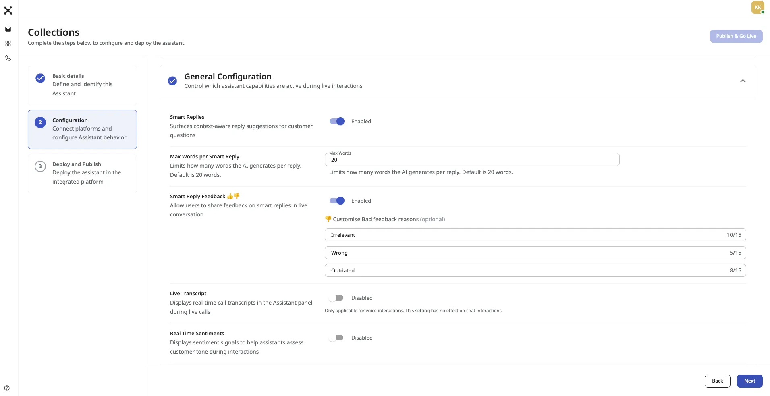Click the step 3 Deploy and Publish badge
Viewport: 770px width, 396px height.
tap(40, 166)
